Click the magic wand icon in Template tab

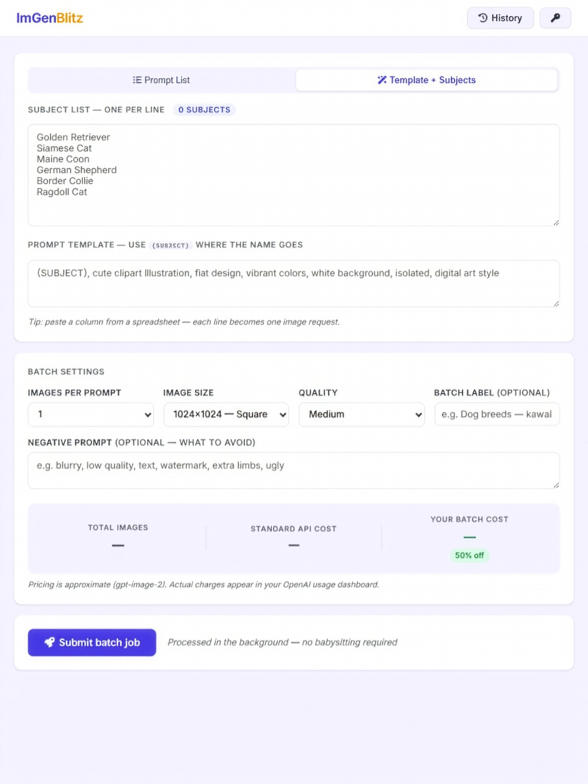[x=382, y=80]
